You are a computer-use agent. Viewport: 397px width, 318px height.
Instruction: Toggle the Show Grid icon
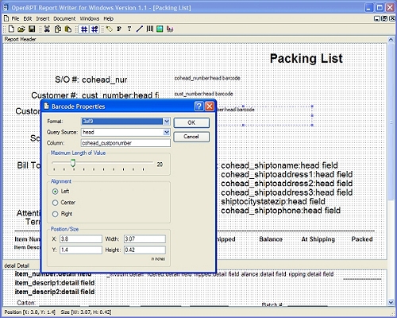84,29
